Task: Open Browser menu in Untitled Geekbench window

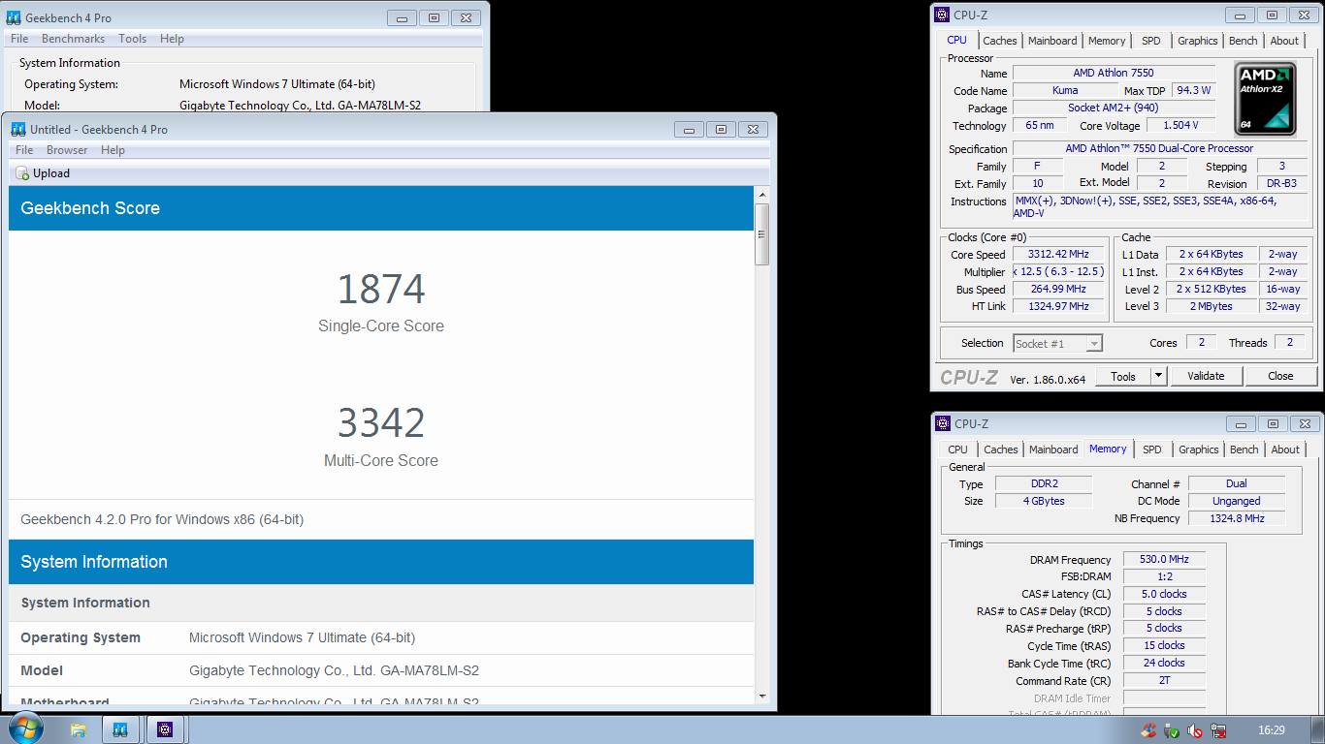Action: pos(67,150)
